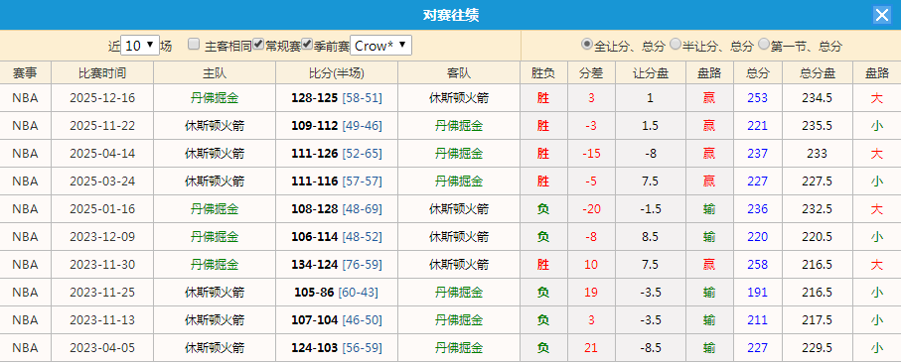This screenshot has height=364, width=901.
Task: Click the 客队 column header
Action: click(459, 73)
